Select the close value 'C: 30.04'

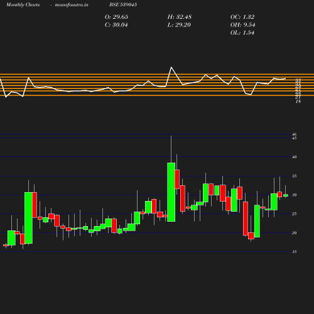[x=116, y=25]
